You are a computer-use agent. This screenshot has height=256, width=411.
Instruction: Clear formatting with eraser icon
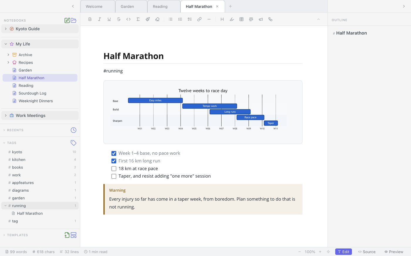[x=157, y=19]
